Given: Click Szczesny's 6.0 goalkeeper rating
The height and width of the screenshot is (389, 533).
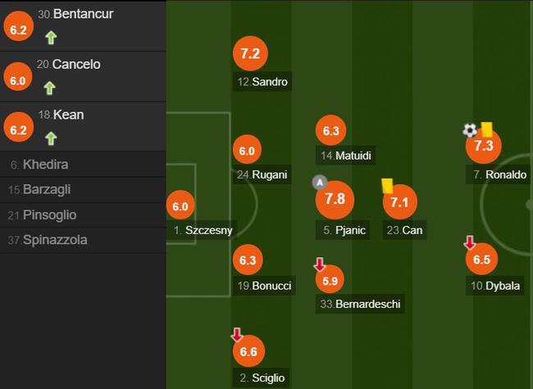Looking at the screenshot, I should pyautogui.click(x=180, y=207).
